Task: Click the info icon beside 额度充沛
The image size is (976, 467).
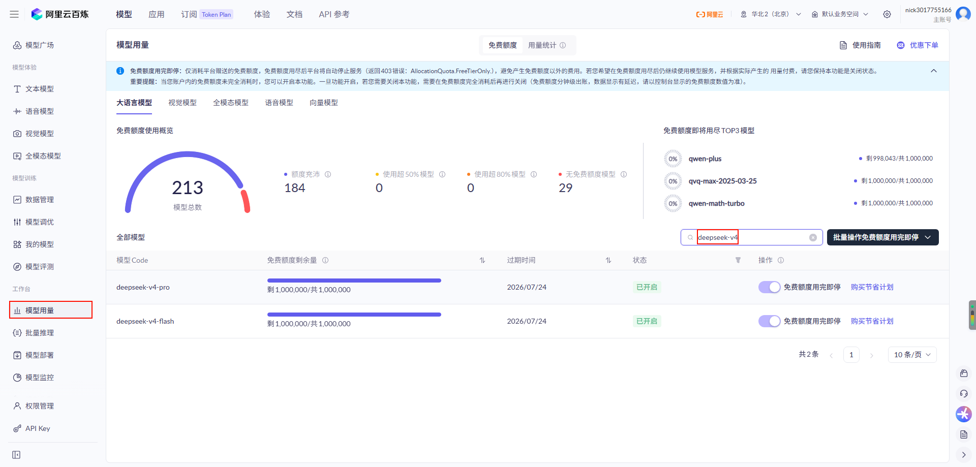Action: point(328,174)
